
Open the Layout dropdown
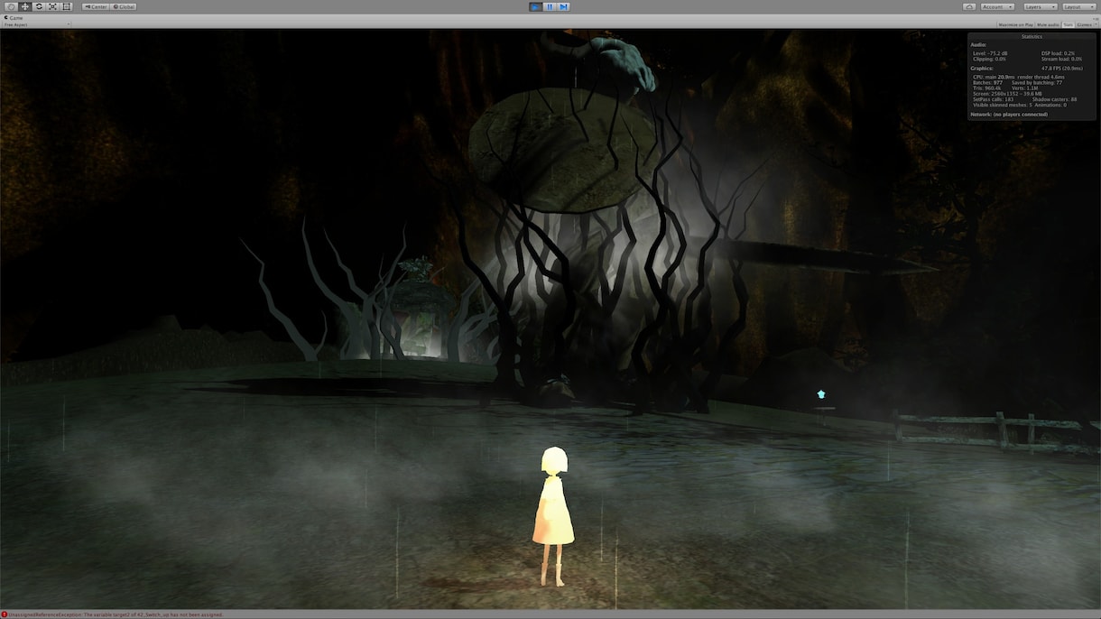point(1079,6)
